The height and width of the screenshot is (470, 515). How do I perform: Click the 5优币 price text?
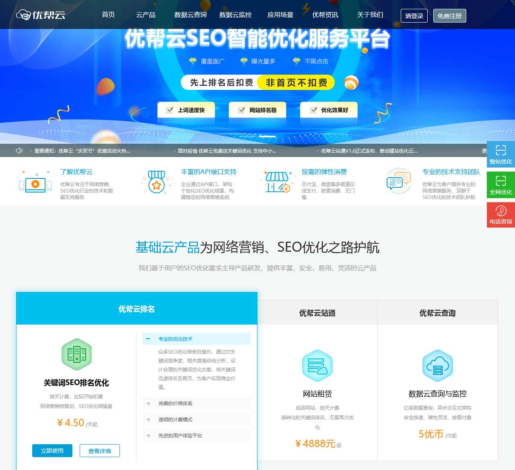tap(431, 434)
